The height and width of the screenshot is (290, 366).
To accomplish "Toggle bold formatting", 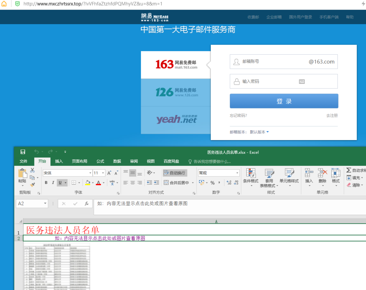I will [46, 182].
